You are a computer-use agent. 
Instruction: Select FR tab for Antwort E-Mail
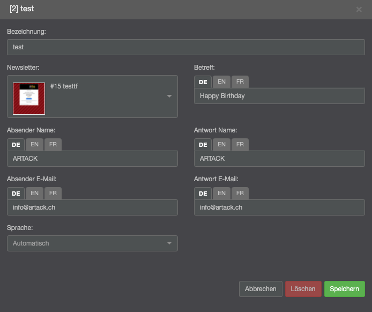(x=240, y=194)
